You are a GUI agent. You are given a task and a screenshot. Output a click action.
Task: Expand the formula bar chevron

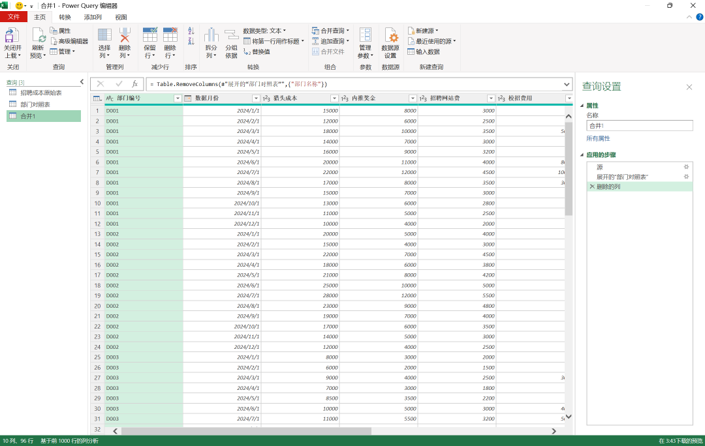click(x=567, y=84)
